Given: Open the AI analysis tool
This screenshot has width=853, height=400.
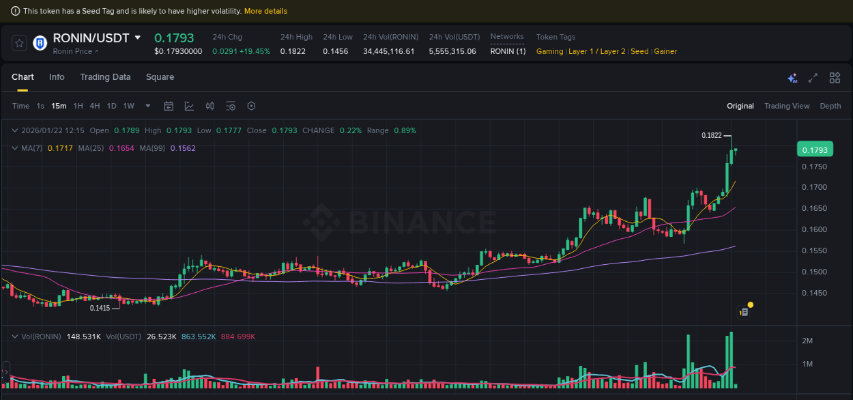Looking at the screenshot, I should click(792, 78).
